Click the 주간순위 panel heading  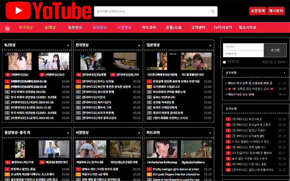[231, 109]
